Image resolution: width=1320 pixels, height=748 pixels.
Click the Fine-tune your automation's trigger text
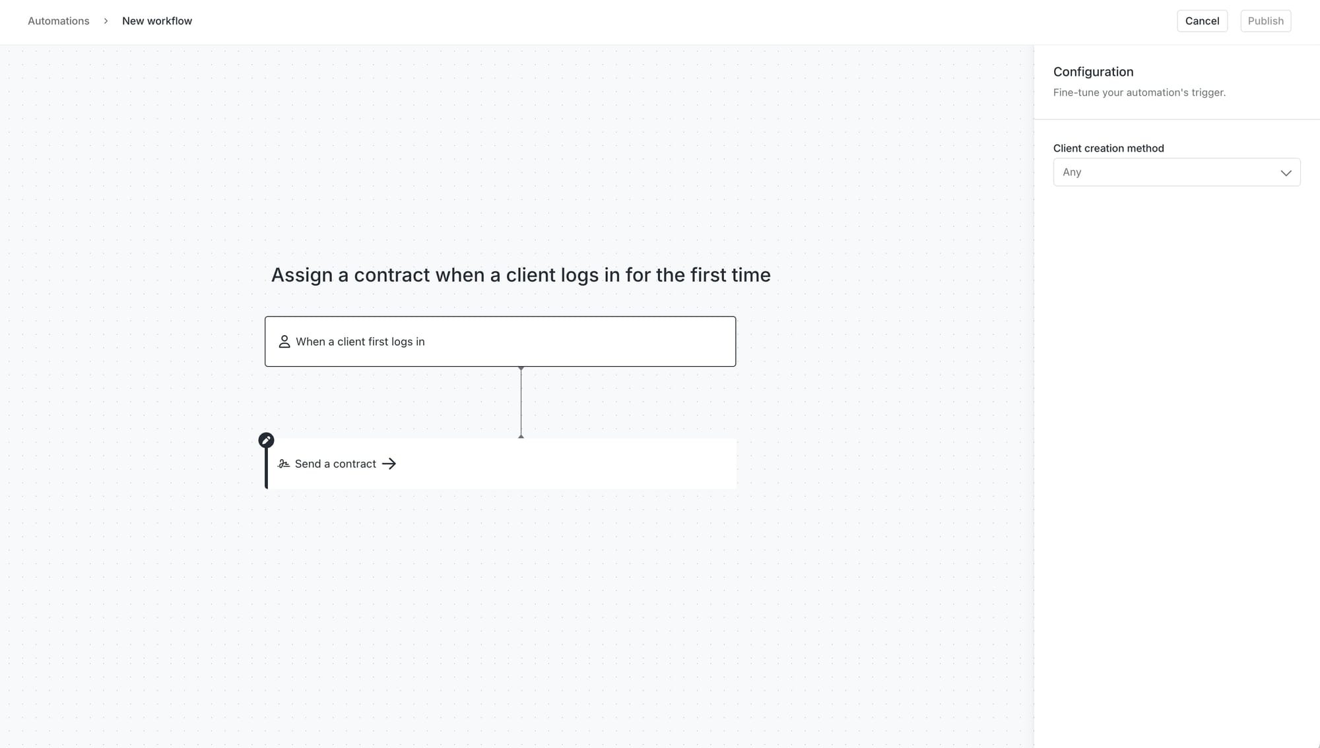[x=1139, y=92]
